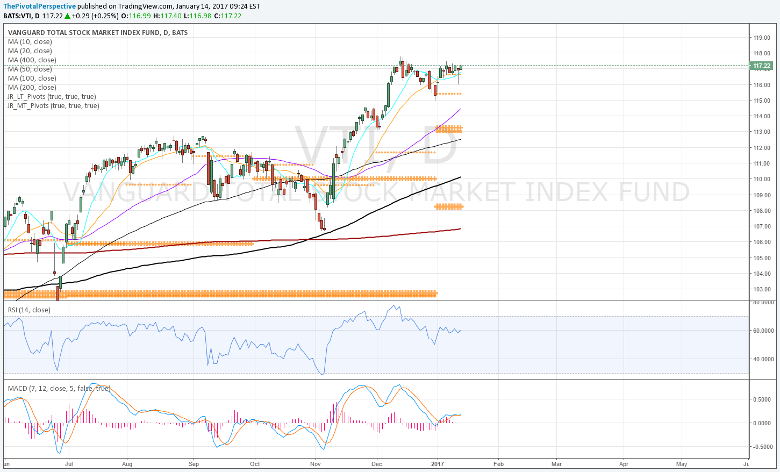Select the MA (20, close) indicator legend

coord(30,51)
